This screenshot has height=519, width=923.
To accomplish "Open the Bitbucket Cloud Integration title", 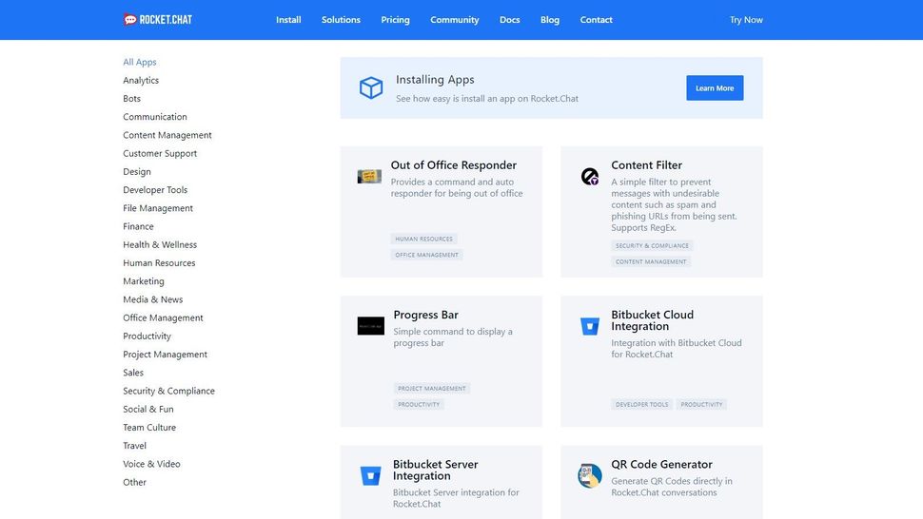I will click(652, 319).
